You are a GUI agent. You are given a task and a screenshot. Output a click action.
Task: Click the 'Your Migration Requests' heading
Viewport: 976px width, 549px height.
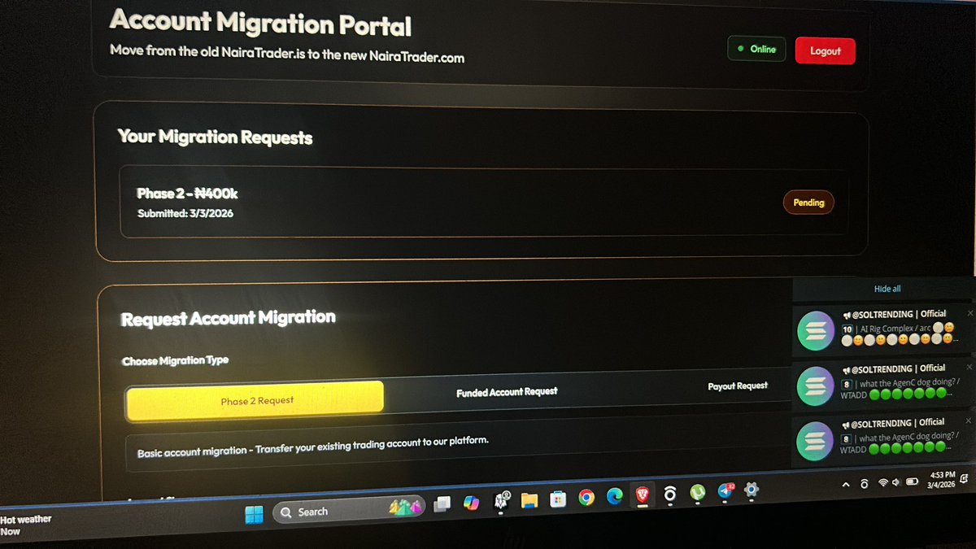point(215,137)
